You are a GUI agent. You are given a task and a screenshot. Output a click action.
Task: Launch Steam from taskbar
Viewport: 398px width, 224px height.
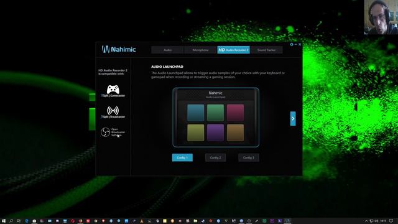pos(203,221)
